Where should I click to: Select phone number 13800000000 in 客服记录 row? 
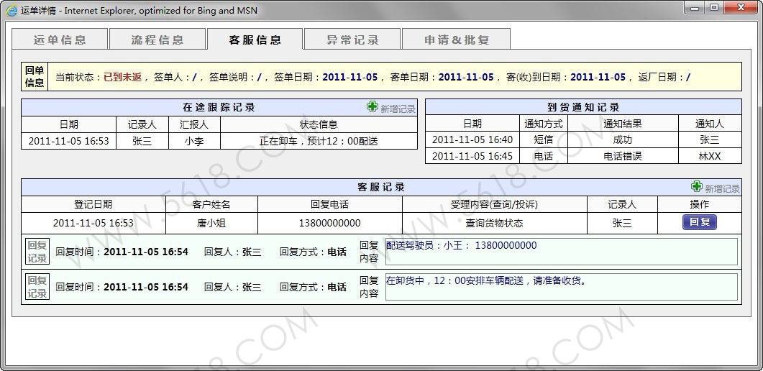tap(329, 223)
